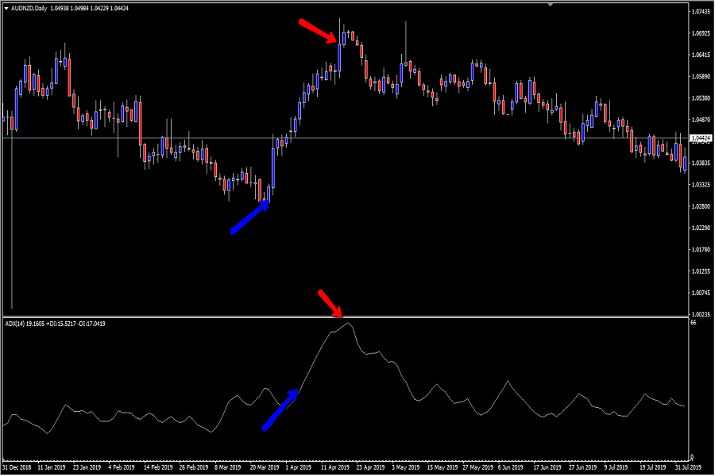Select the AUDNZD,Daily chart title text
This screenshot has height=476, width=715.
tap(29, 9)
